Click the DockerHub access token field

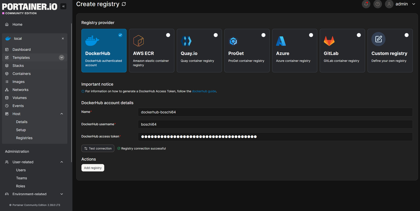[275, 137]
